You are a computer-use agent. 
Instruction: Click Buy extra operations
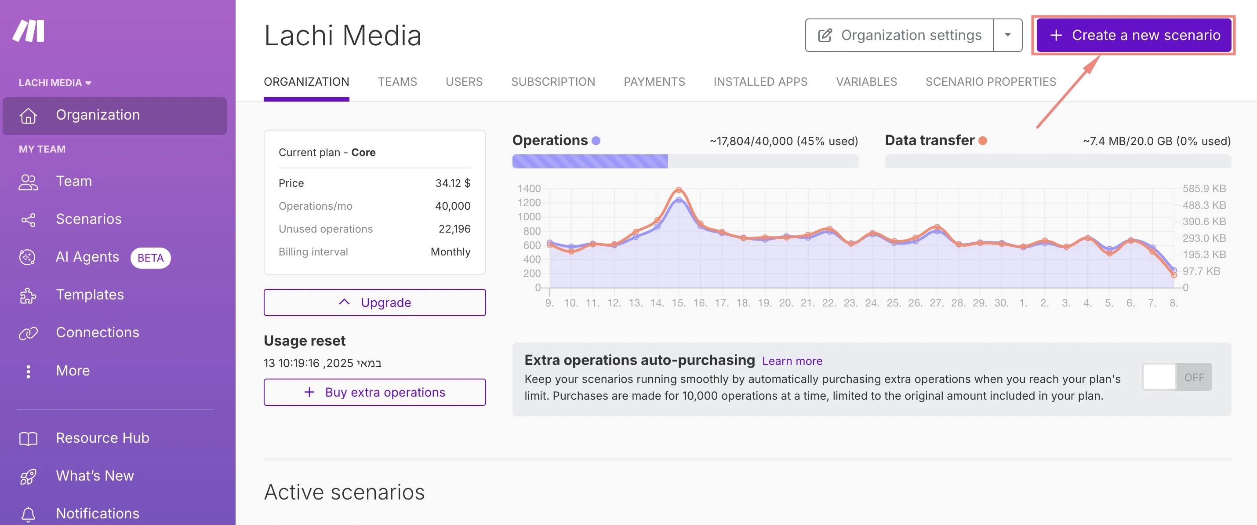click(375, 392)
